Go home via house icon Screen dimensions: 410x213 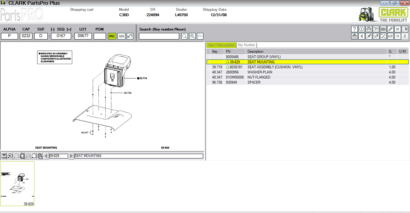pyautogui.click(x=355, y=36)
